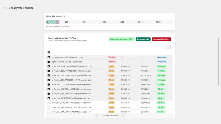Click date 9/14/2022 cell
The width and height of the screenshot is (221, 124).
pos(145,66)
